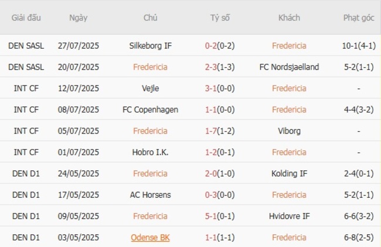This screenshot has height=247, width=381.
Task: Open the AC Horsens team
Action: (150, 195)
